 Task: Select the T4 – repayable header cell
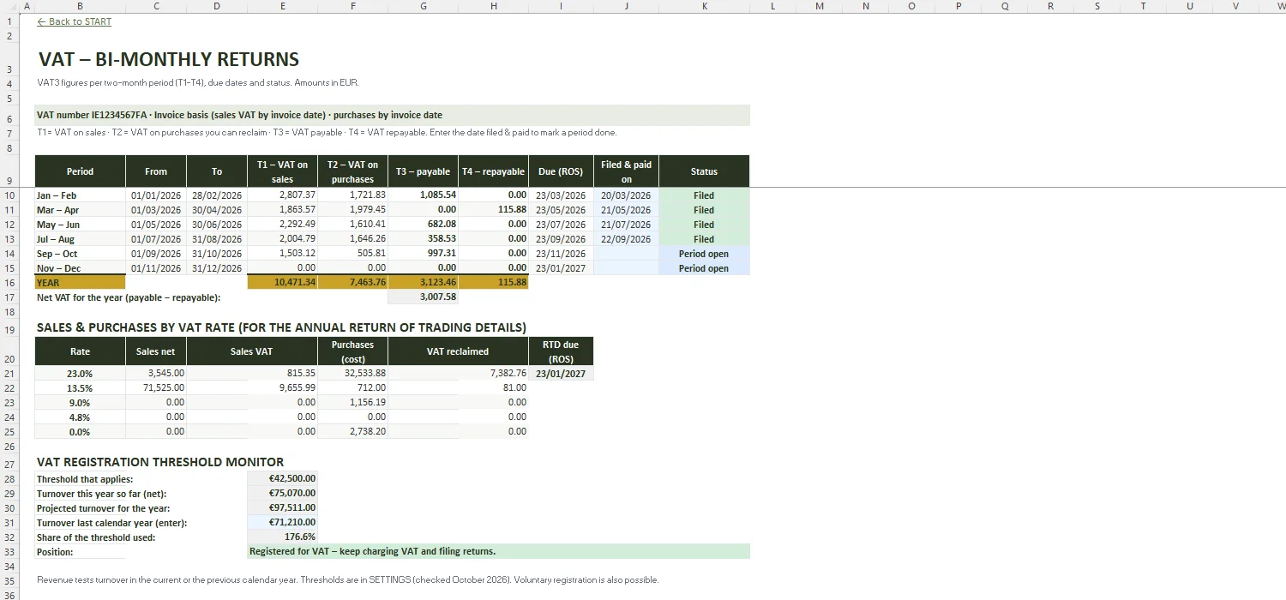[x=493, y=171]
